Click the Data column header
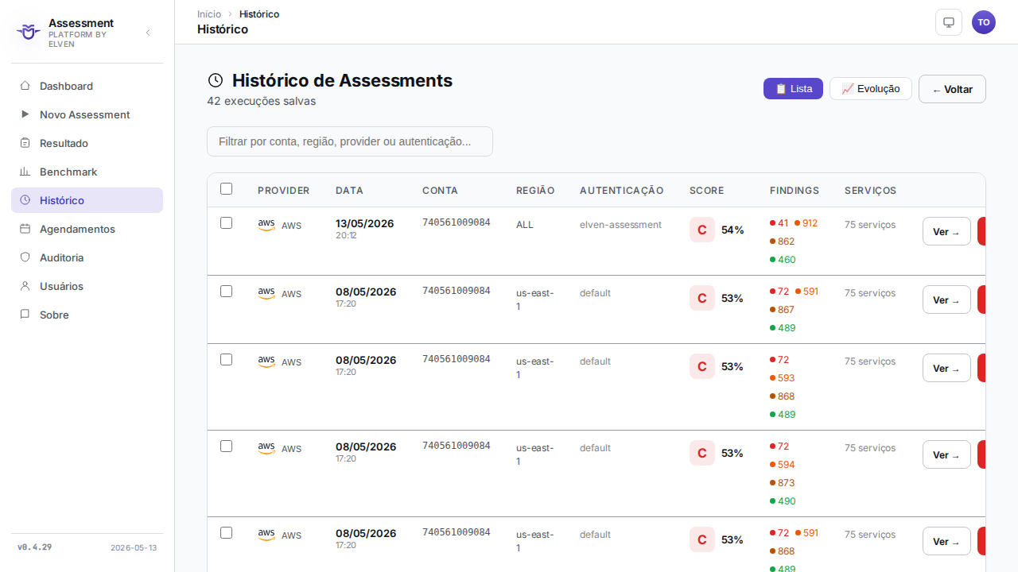The width and height of the screenshot is (1018, 572). pyautogui.click(x=349, y=191)
